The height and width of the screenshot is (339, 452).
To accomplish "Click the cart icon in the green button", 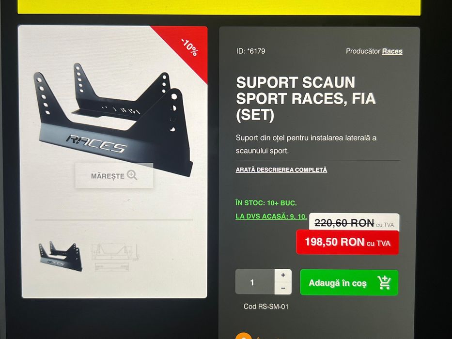I will (384, 283).
